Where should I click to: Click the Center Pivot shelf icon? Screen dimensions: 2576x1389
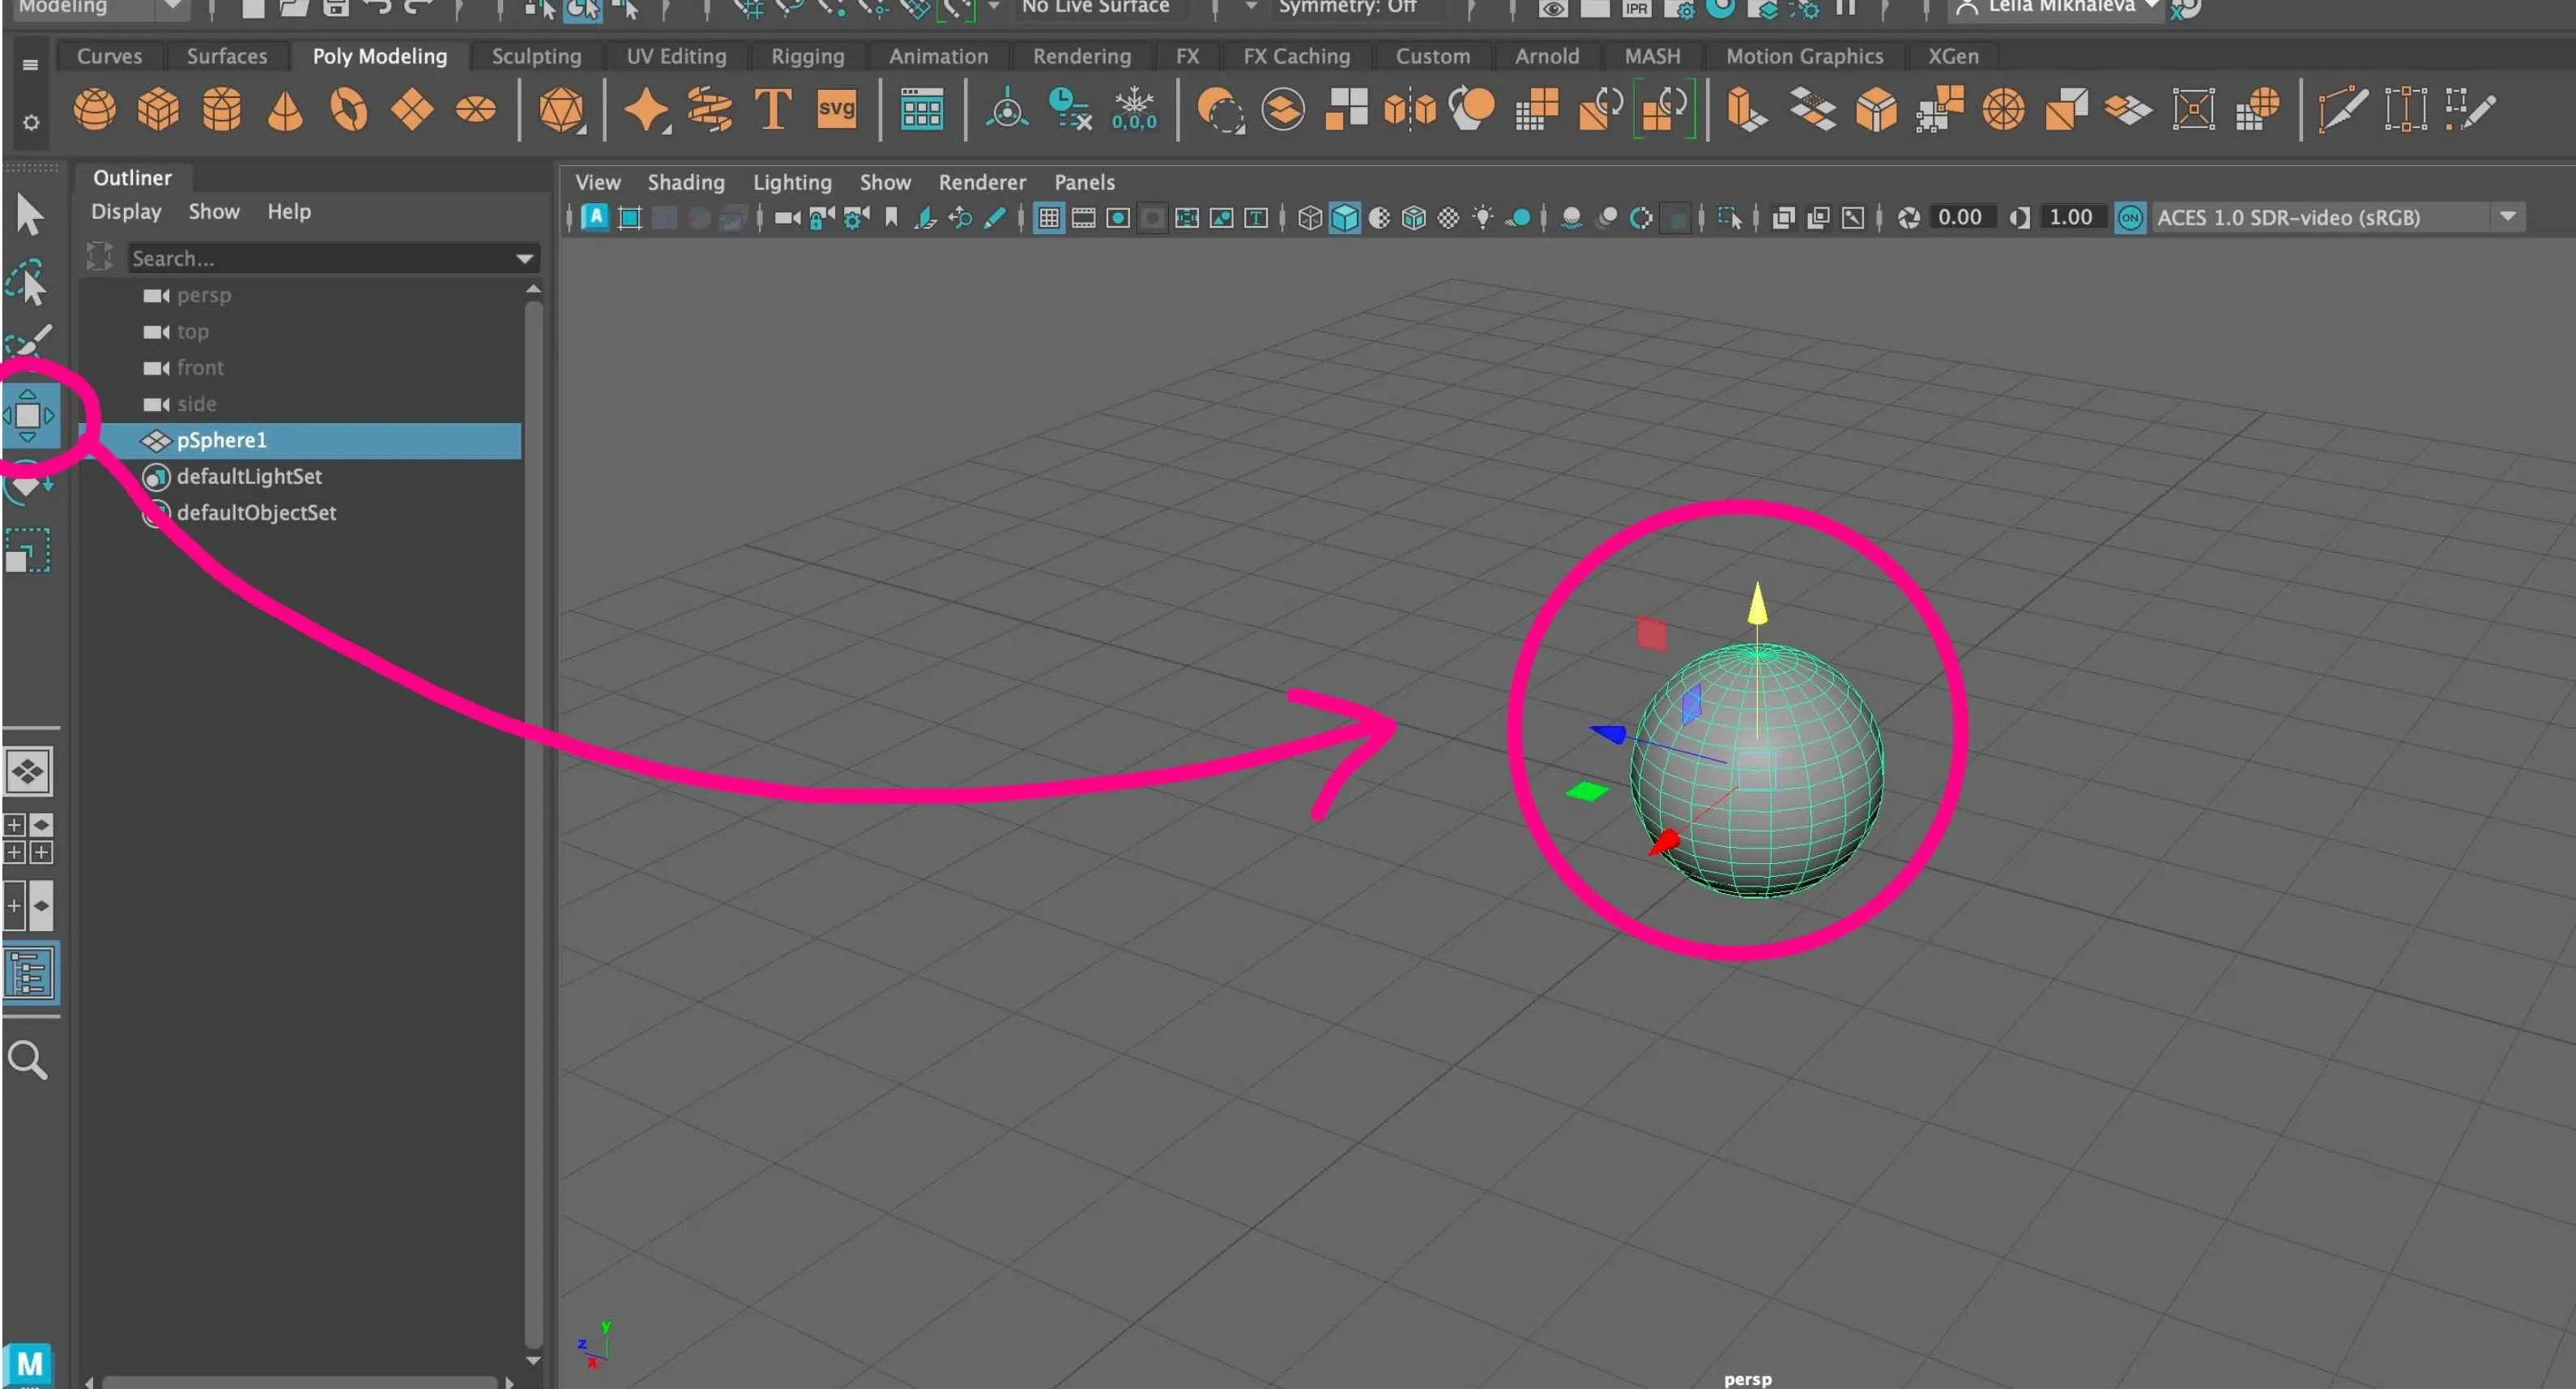click(x=1007, y=109)
